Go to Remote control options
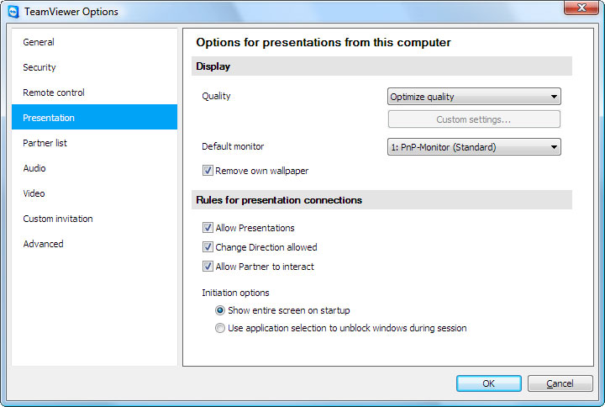 pos(54,92)
